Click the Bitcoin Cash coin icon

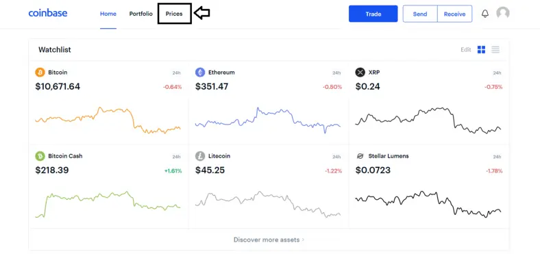[x=40, y=156]
